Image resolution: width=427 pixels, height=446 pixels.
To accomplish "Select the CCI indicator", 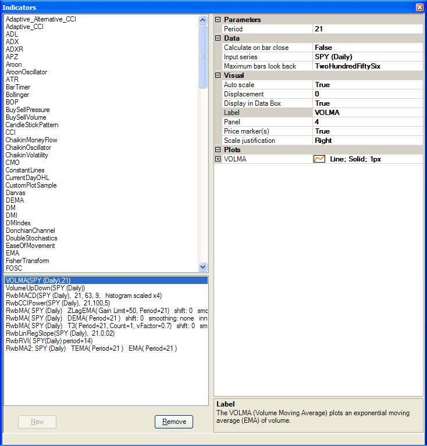I will point(10,132).
